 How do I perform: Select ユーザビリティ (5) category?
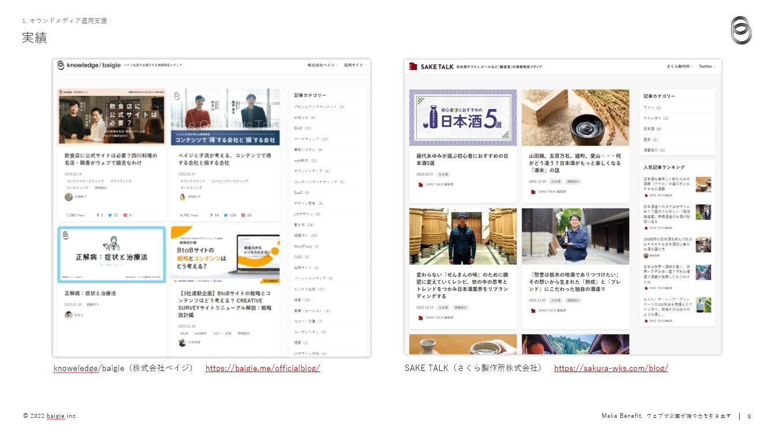coord(310,332)
